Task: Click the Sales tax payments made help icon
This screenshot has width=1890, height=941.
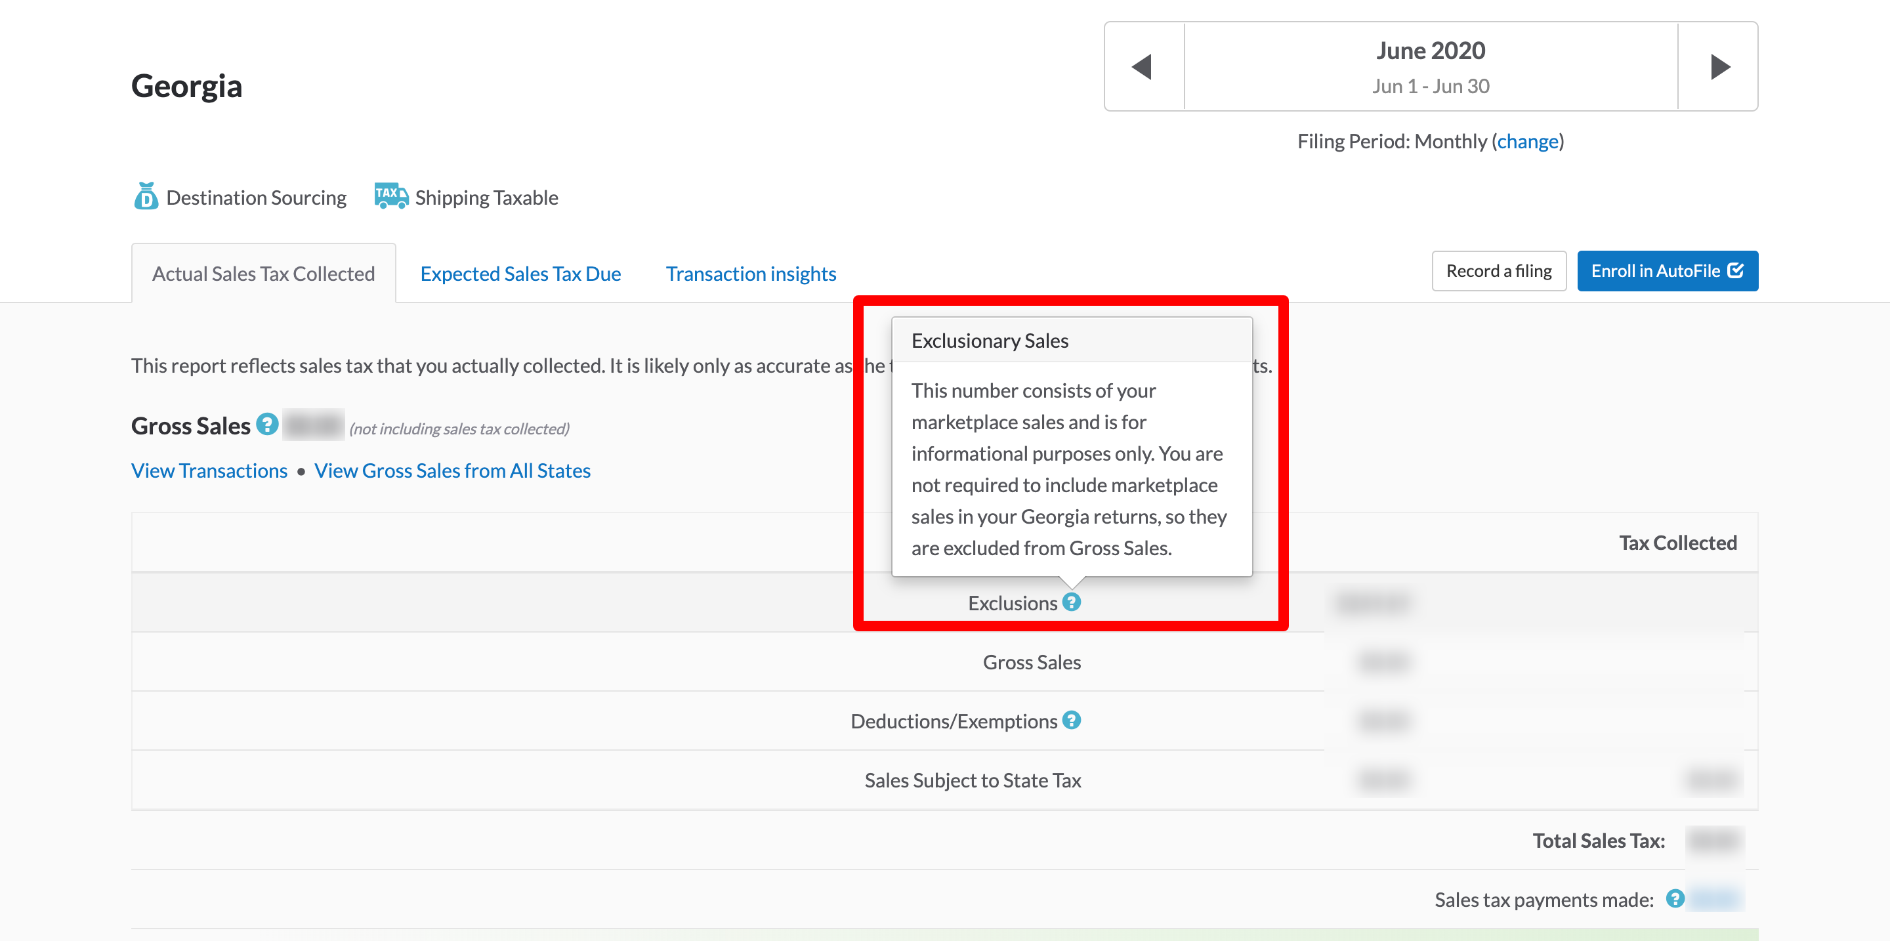Action: [1675, 898]
